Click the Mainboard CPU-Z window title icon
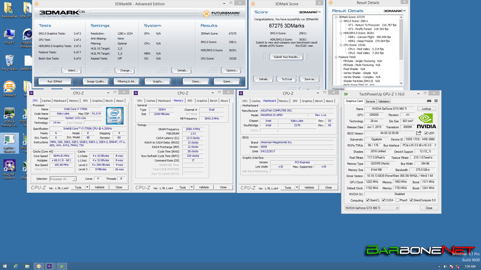Screen dimensions: 481x270 pyautogui.click(x=241, y=93)
